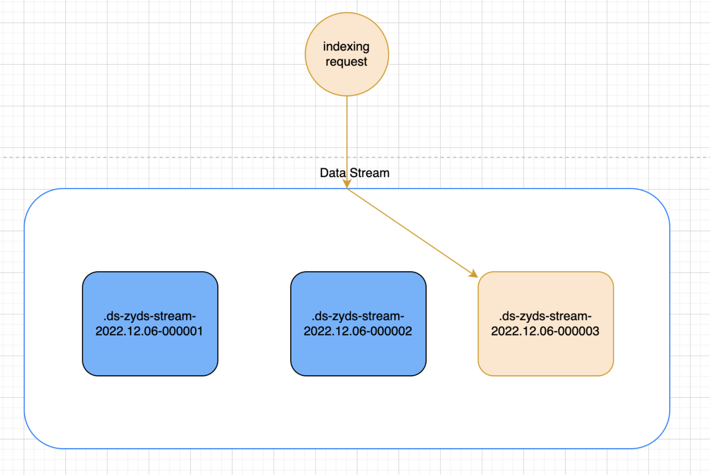
Task: Select the .ds-zyds-stream-2022.12.06-000002 blue box
Action: 358,324
